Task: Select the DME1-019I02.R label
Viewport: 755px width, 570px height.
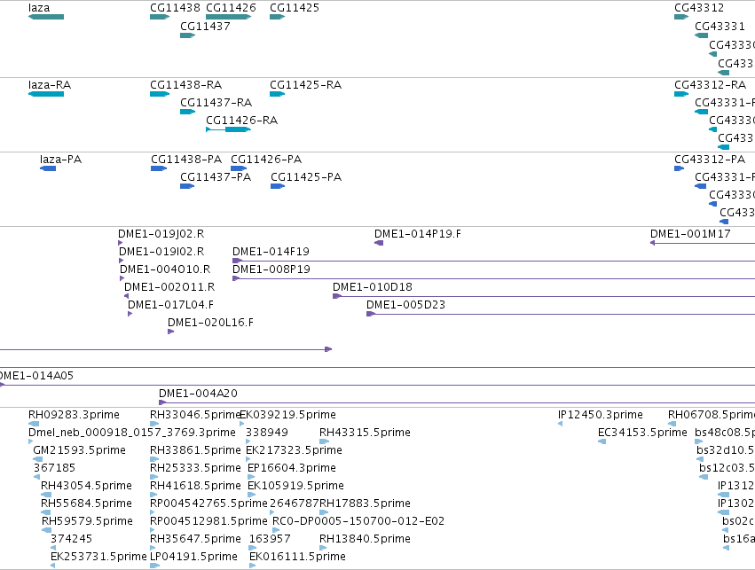Action: [x=161, y=252]
